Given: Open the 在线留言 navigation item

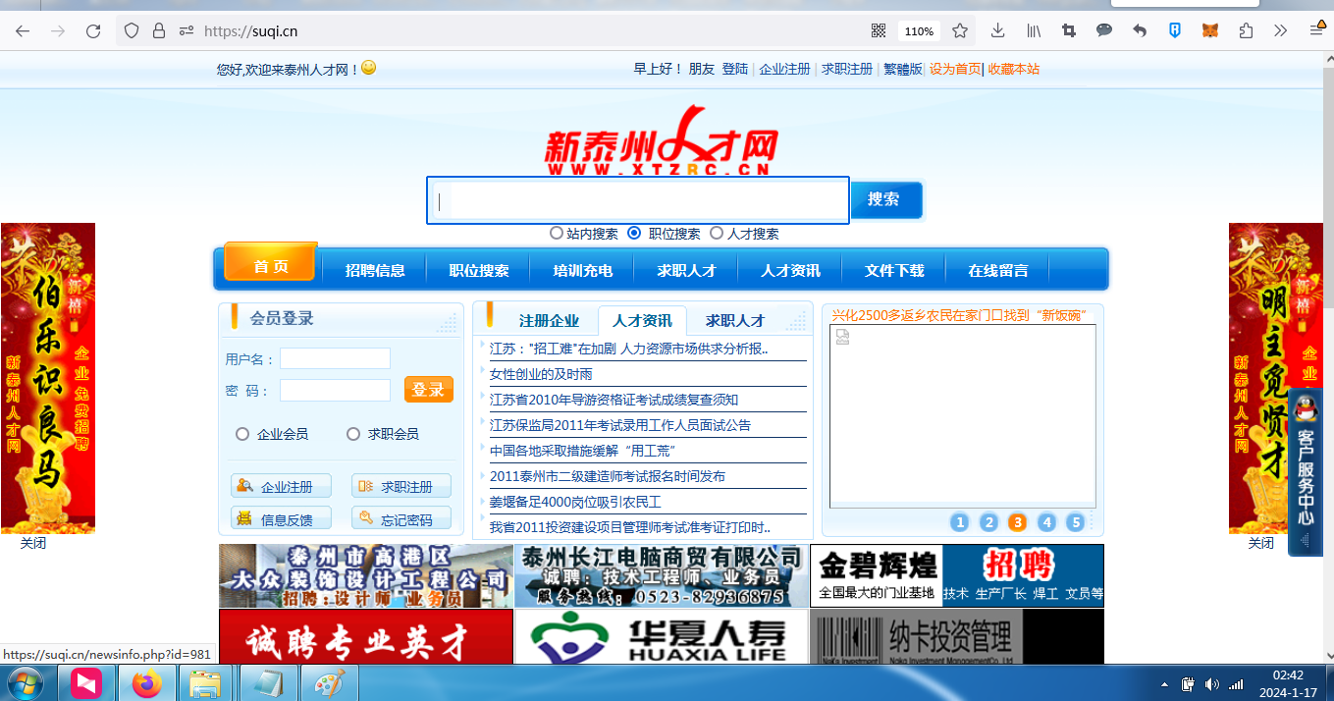Looking at the screenshot, I should click(x=998, y=271).
